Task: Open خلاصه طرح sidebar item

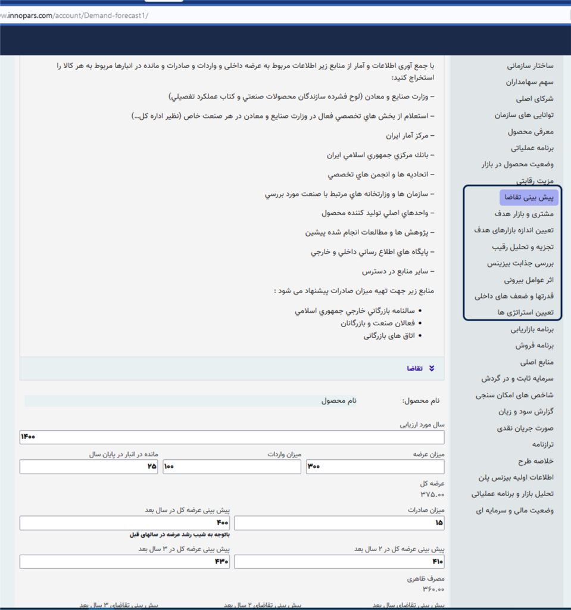Action: (x=536, y=461)
